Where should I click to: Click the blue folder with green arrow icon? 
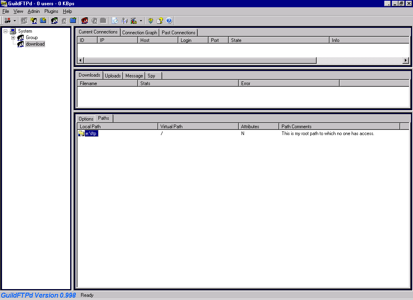(73, 21)
